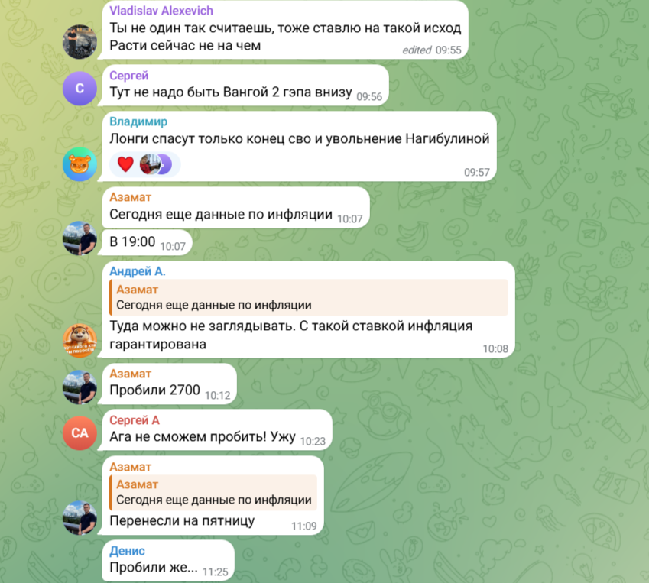
Task: Click the red heart reaction
Action: pyautogui.click(x=125, y=164)
